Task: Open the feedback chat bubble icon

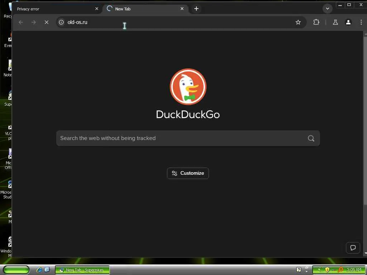Action: point(353,247)
